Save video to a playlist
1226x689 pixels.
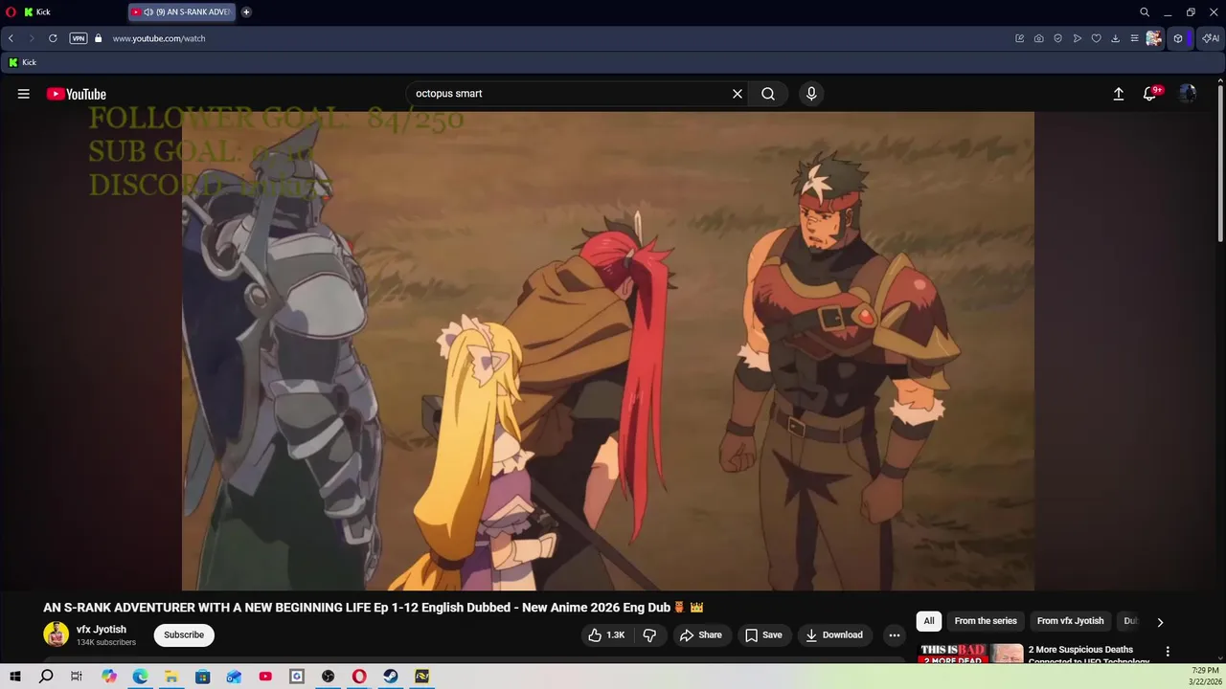point(763,635)
